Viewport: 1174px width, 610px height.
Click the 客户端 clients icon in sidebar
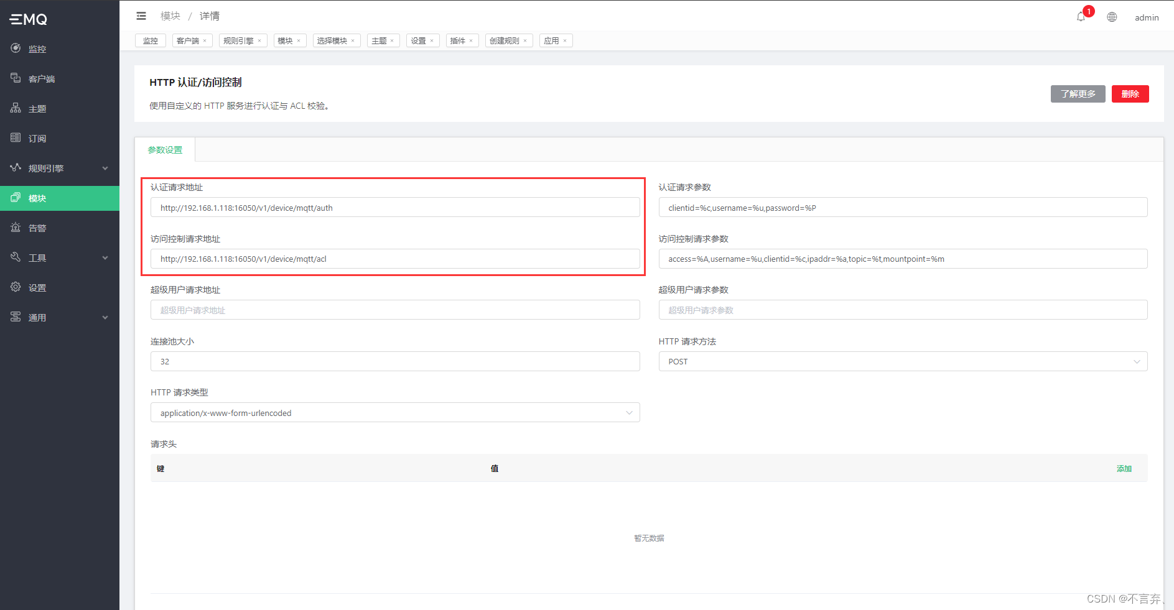point(16,78)
